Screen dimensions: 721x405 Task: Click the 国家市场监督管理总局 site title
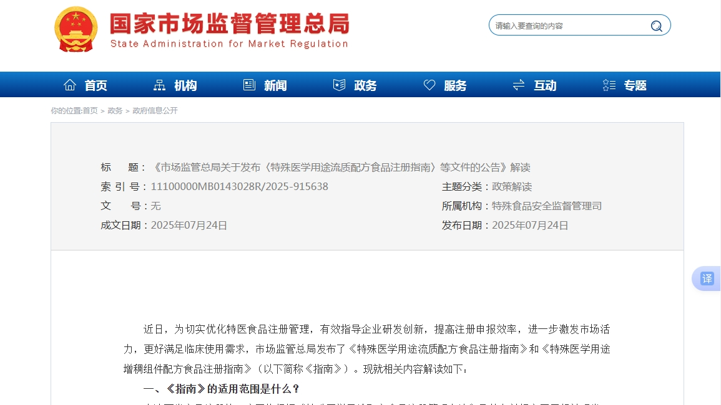(229, 25)
